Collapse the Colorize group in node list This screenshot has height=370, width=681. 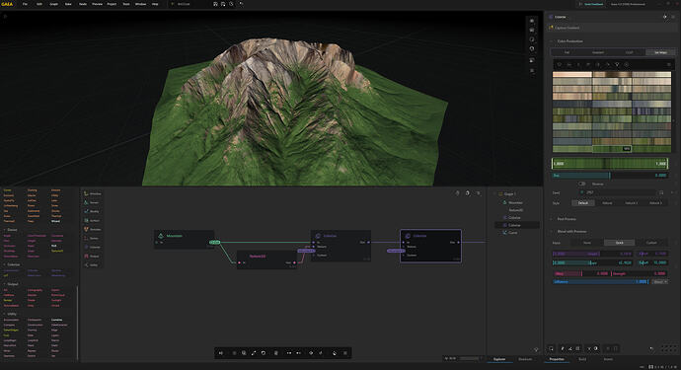pos(4,264)
